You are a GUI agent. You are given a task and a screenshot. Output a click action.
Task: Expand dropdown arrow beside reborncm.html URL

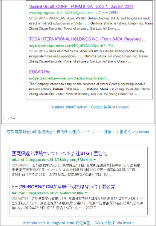point(86,193)
